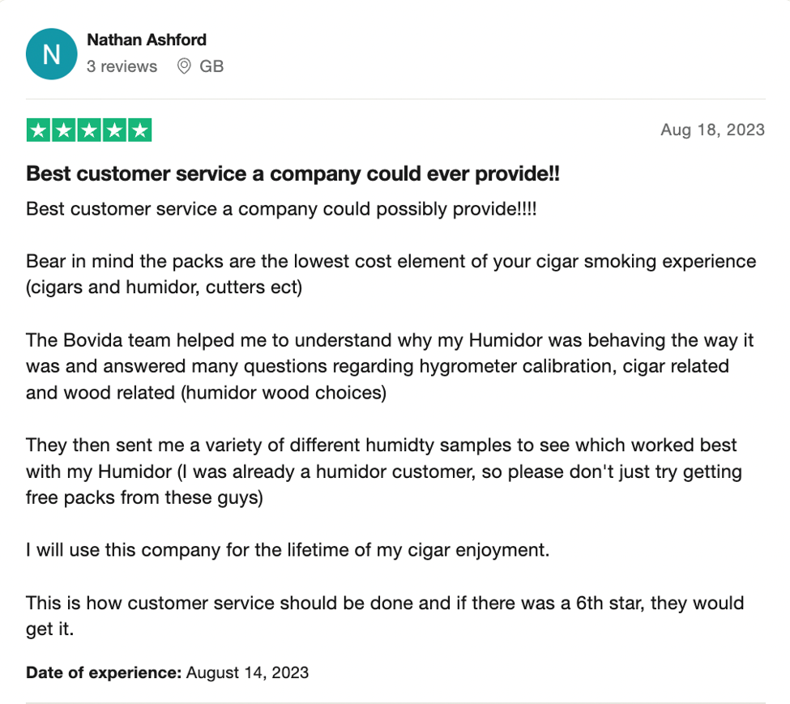Click the reviewer avatar with letter N
790x704 pixels.
[x=51, y=54]
